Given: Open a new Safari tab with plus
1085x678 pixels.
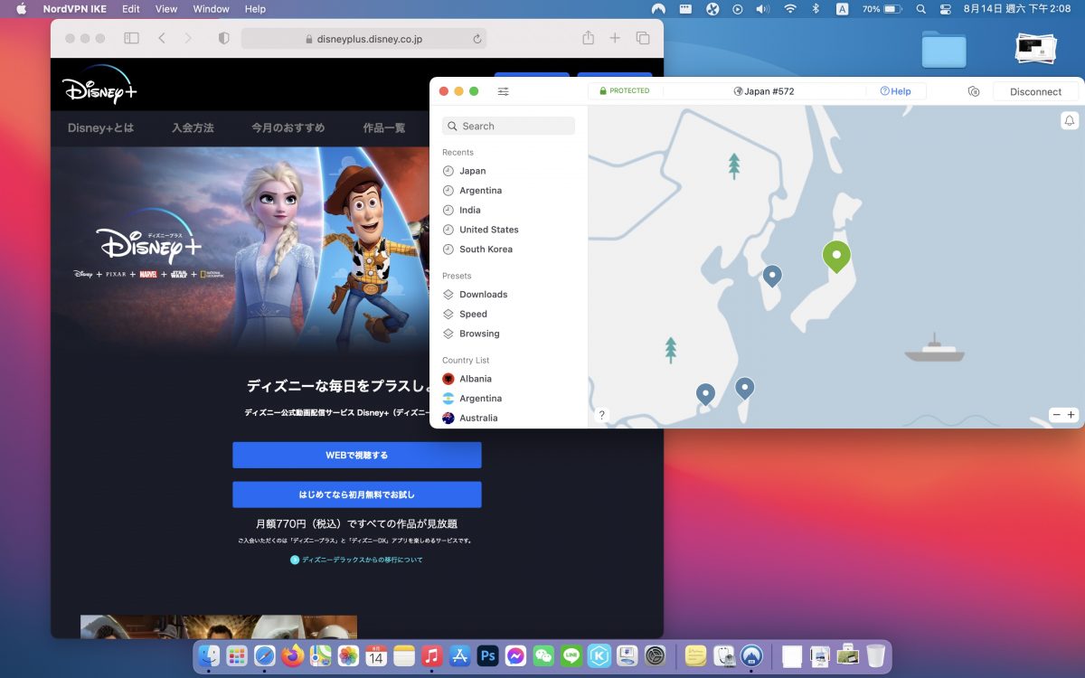Looking at the screenshot, I should click(615, 38).
